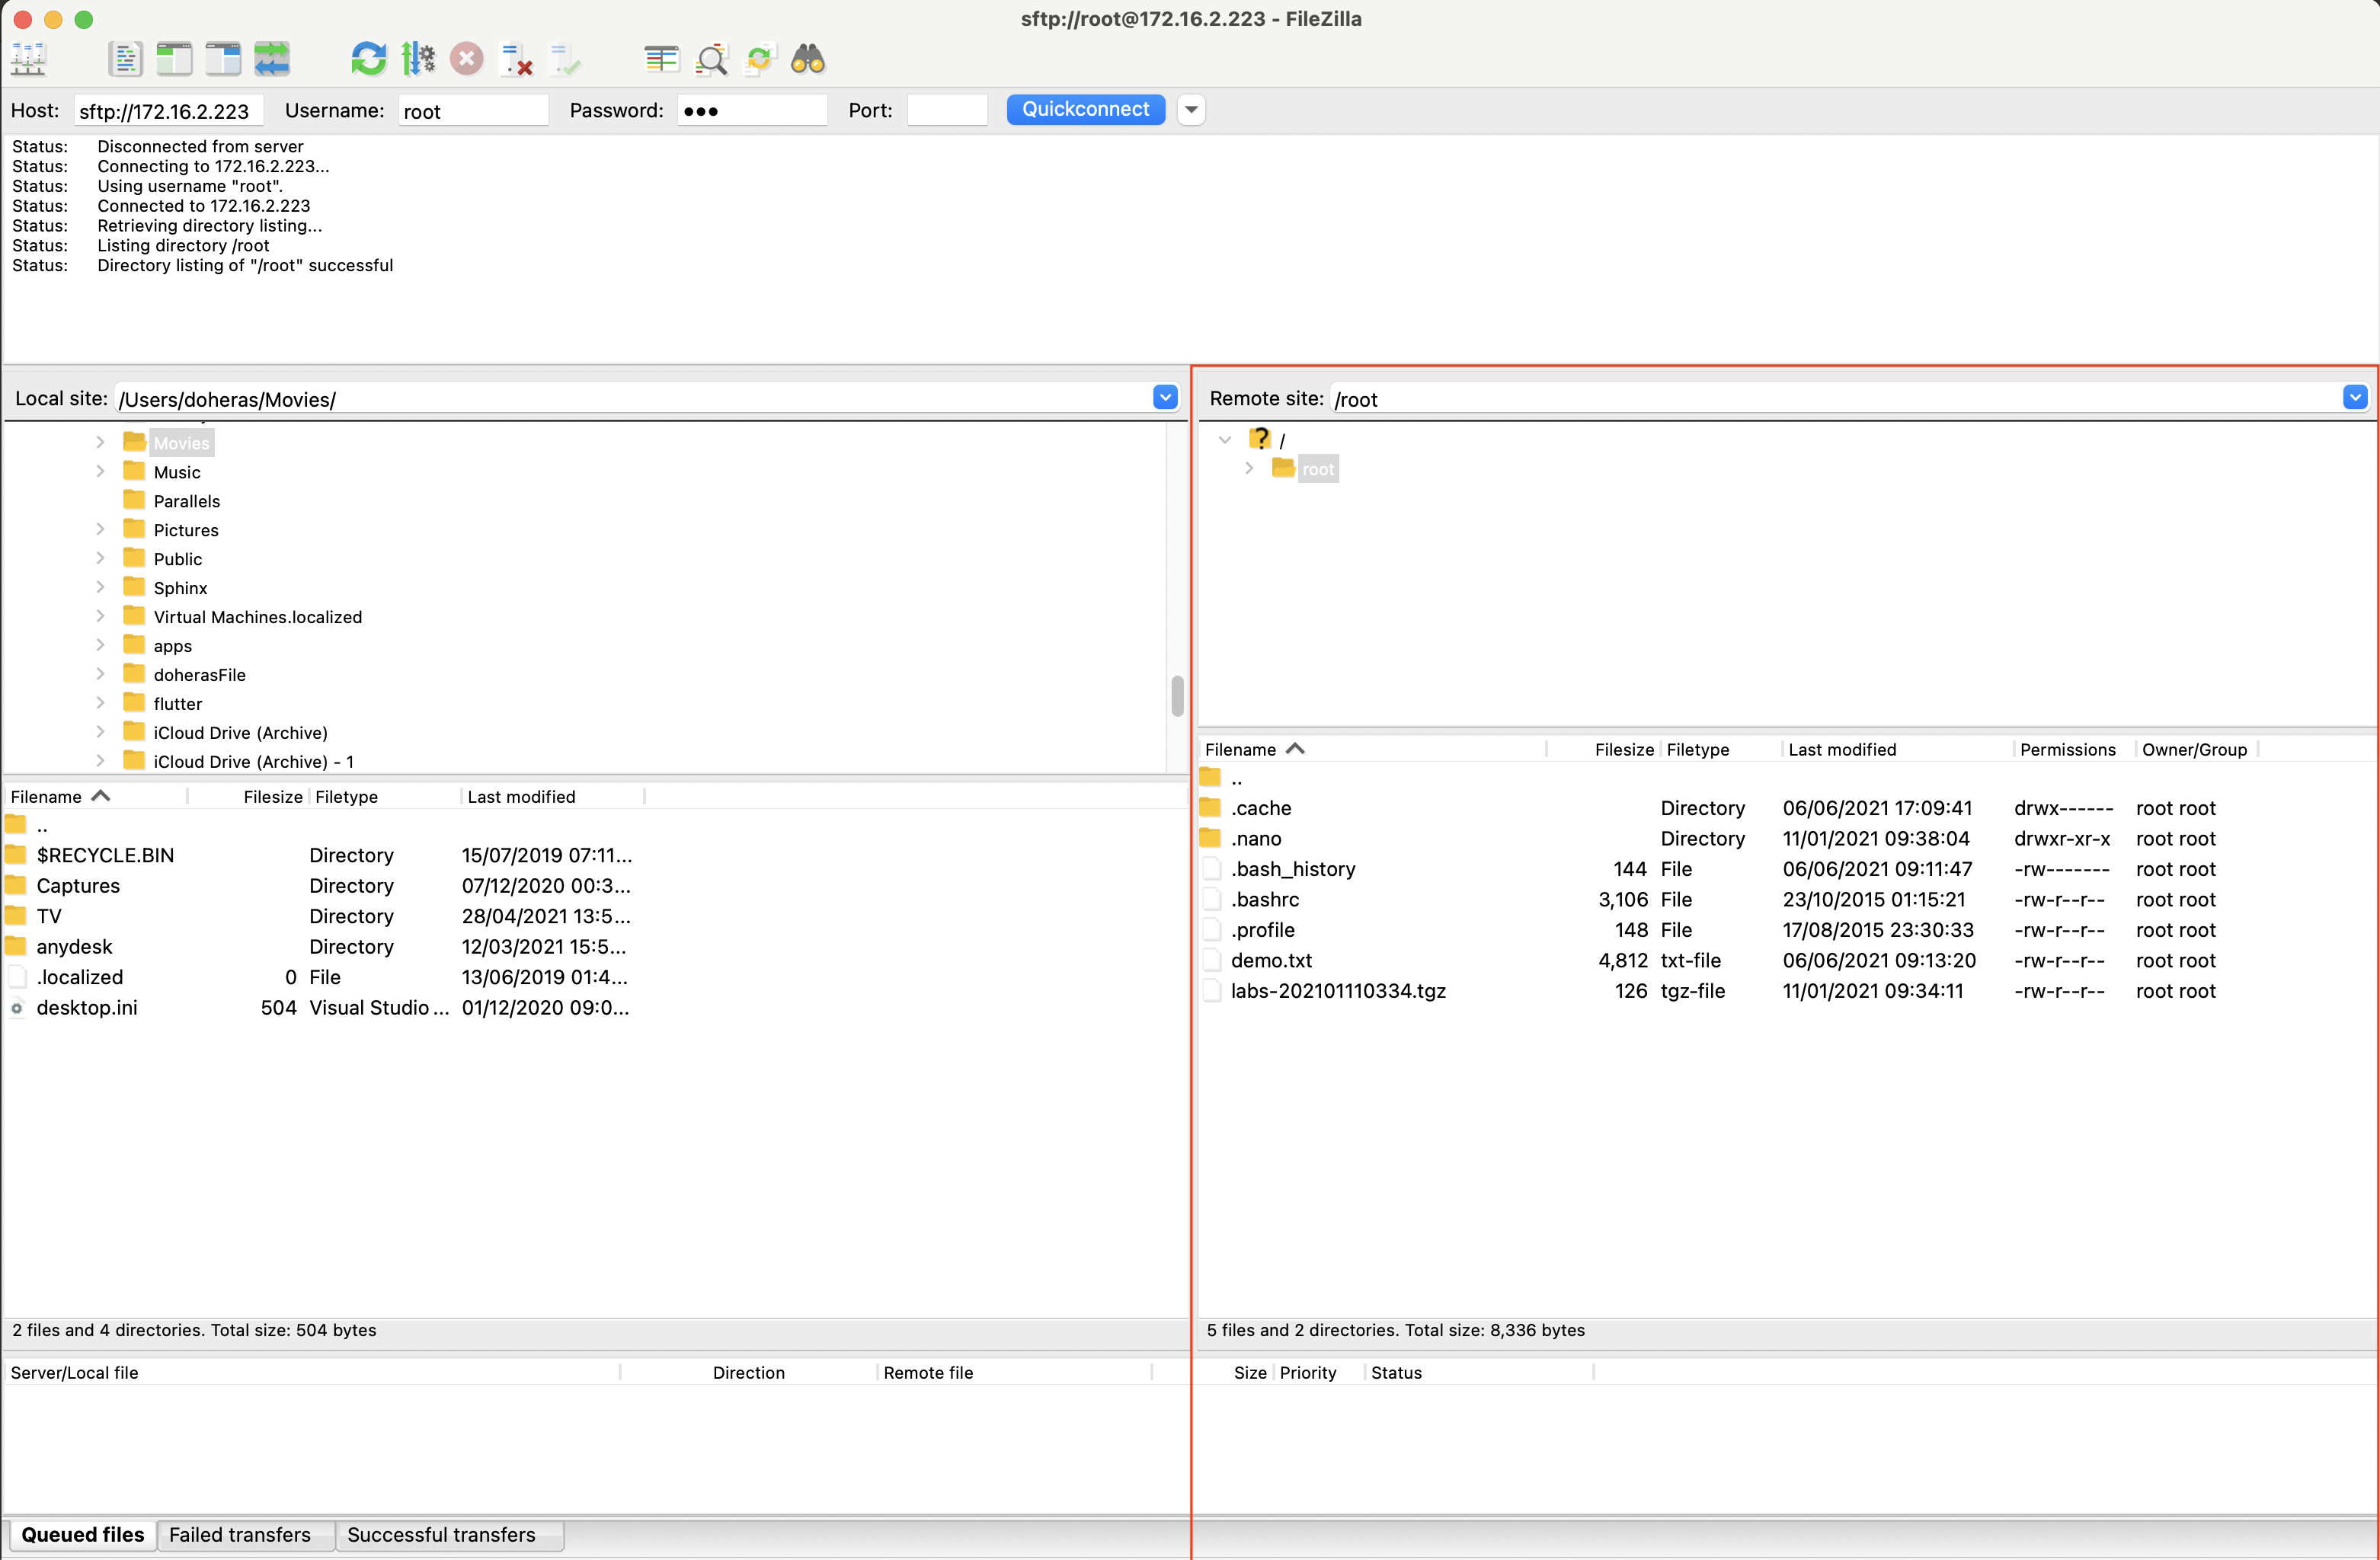Switch to Queued files tab
The image size is (2380, 1560).
pyautogui.click(x=83, y=1535)
